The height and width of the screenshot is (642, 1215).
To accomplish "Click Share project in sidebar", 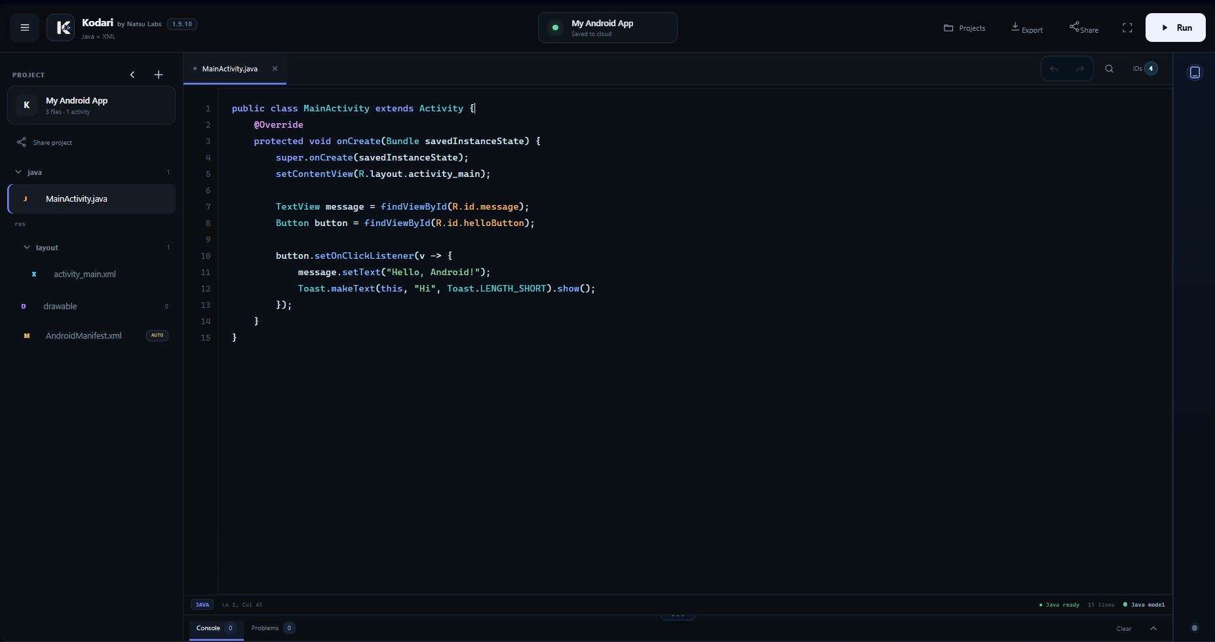I will click(45, 142).
